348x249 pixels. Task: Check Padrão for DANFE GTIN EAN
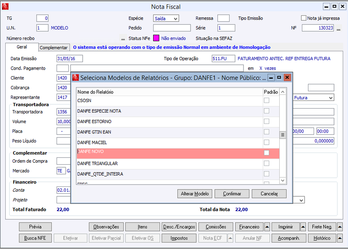click(x=267, y=132)
